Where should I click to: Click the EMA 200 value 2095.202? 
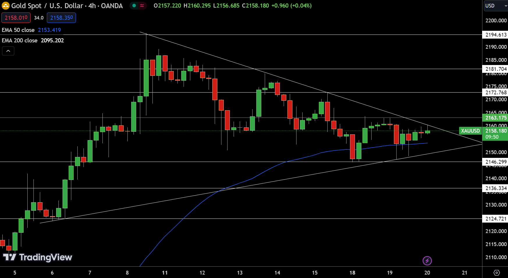pyautogui.click(x=52, y=40)
